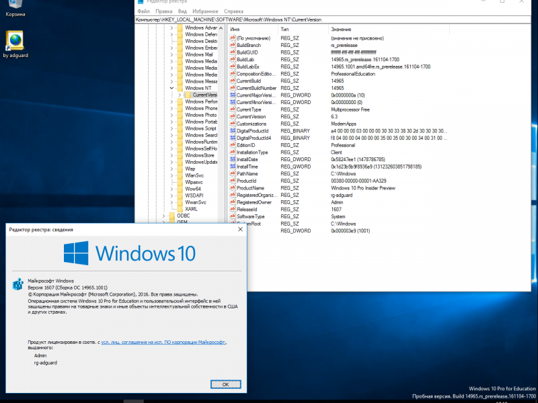Open the Правка menu
Viewport: 538px width, 403px height.
163,11
